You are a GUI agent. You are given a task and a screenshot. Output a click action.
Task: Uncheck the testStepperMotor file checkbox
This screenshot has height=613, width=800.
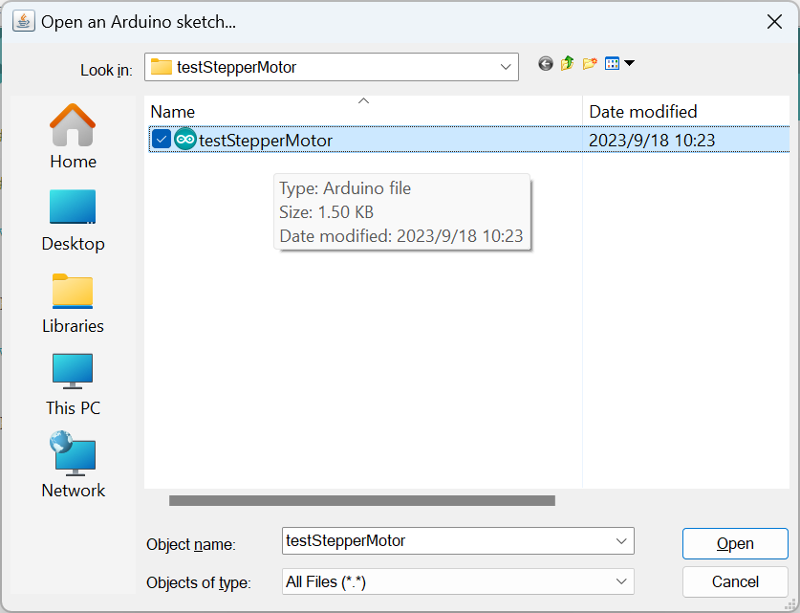click(x=161, y=141)
